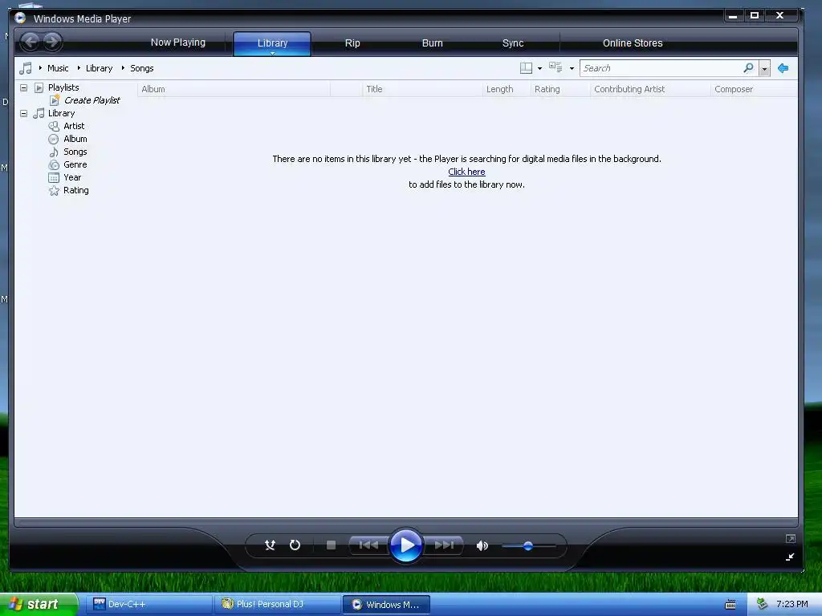This screenshot has width=822, height=616.
Task: Open the search box dropdown arrow
Action: [x=765, y=69]
